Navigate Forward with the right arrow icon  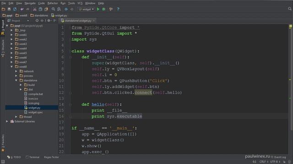[72, 9]
